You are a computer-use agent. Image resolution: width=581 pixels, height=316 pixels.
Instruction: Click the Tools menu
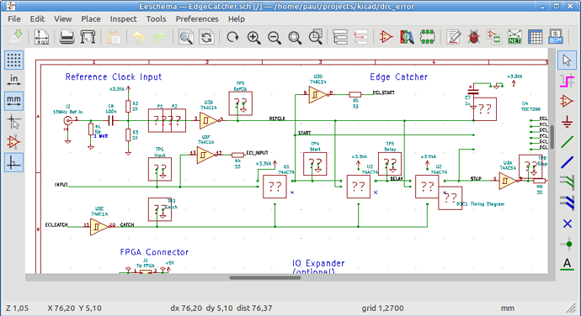(x=156, y=18)
